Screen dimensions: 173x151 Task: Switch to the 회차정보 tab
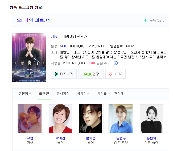pos(83,94)
